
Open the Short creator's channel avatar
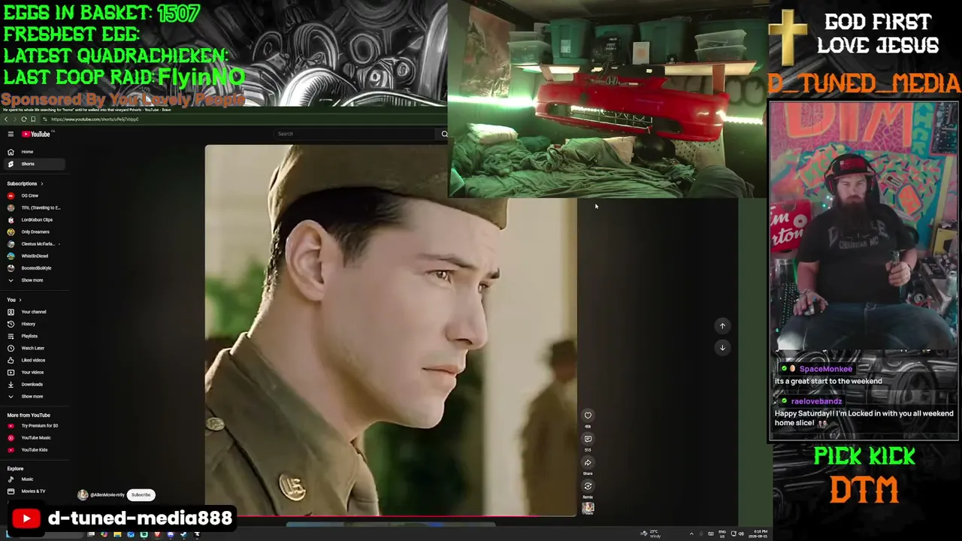coord(83,495)
